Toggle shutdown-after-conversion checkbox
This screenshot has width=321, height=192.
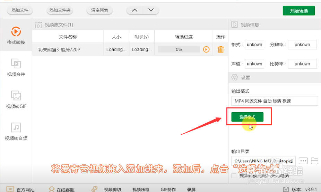234,176
